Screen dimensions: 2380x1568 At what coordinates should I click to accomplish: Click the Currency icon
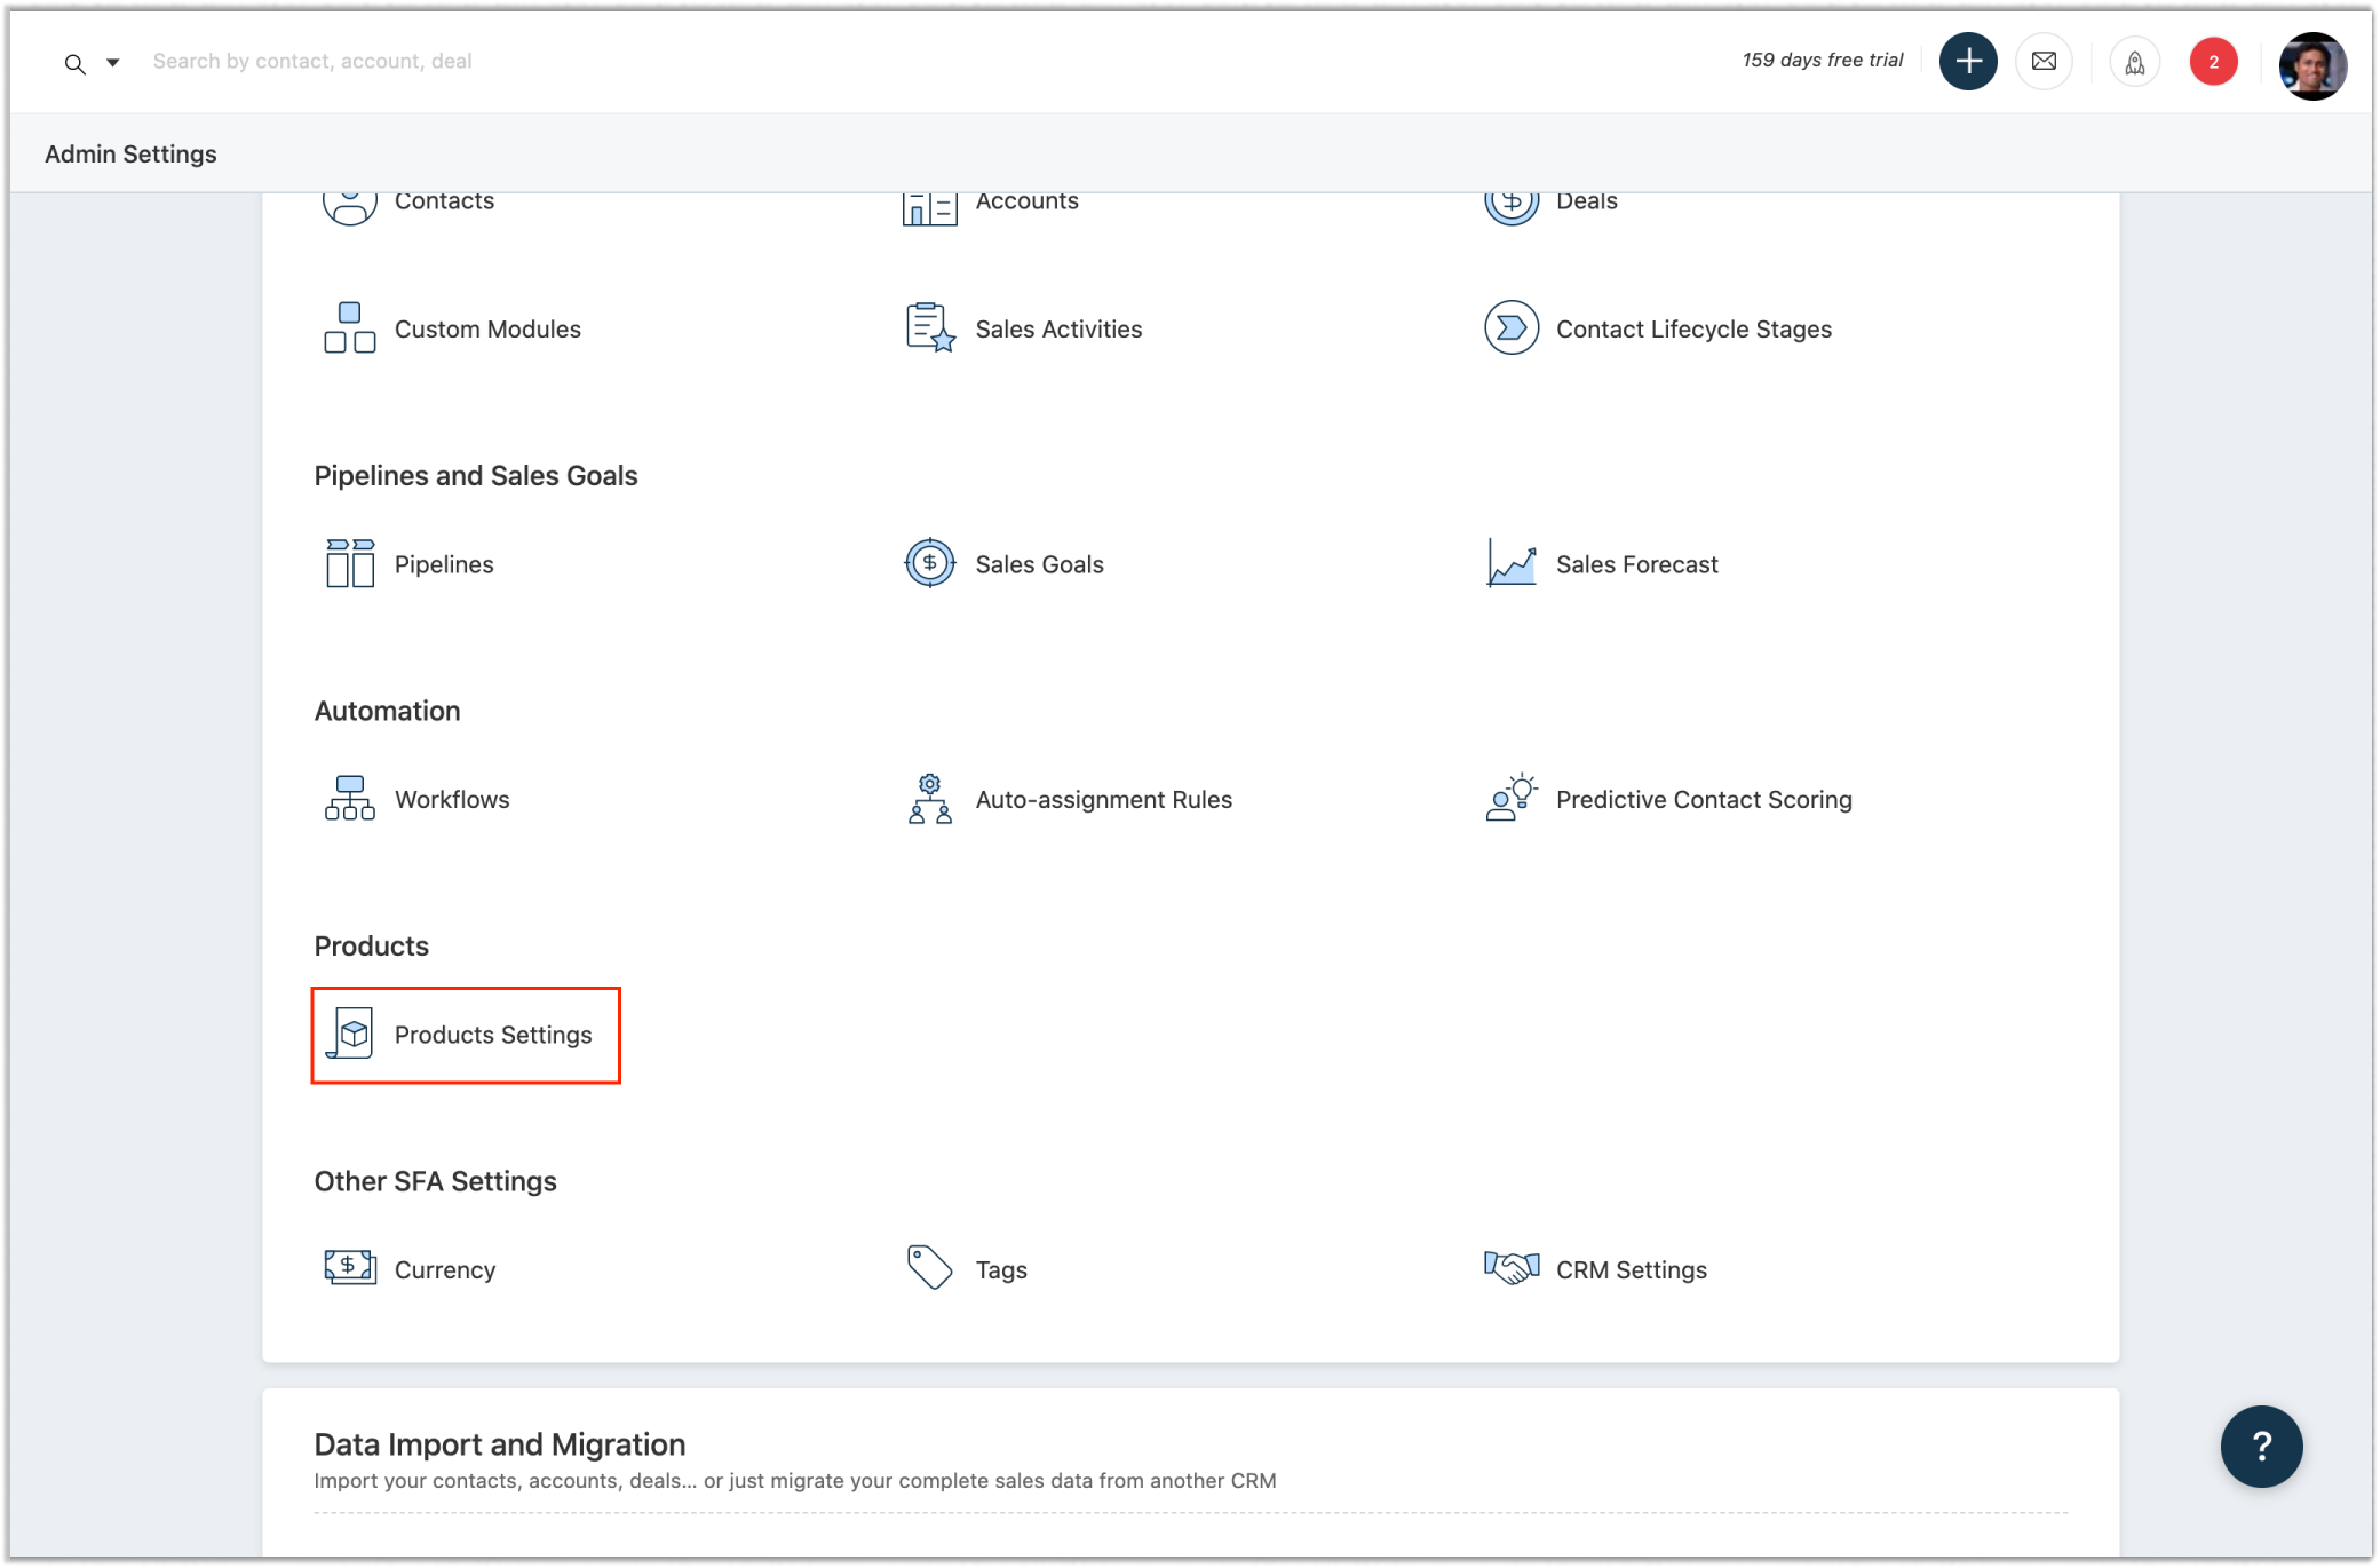tap(349, 1267)
